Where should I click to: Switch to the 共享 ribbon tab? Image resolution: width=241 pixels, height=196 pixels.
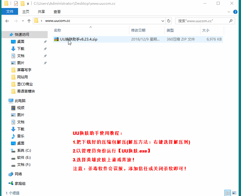pyautogui.click(x=41, y=12)
